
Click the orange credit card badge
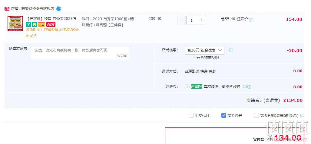tap(42, 24)
